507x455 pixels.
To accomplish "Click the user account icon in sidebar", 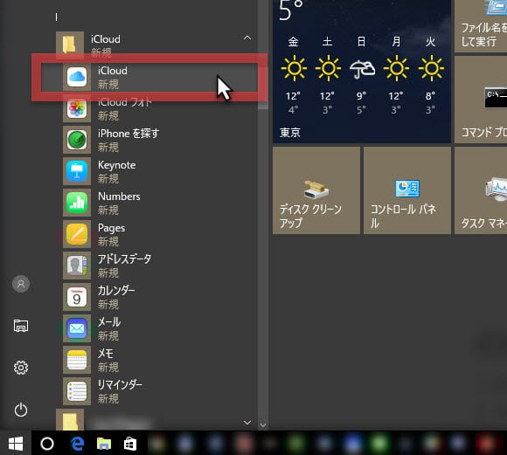I will click(21, 284).
